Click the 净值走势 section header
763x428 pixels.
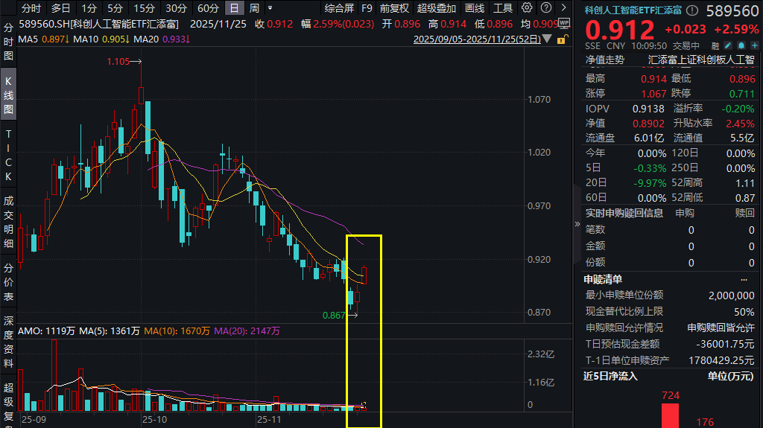(x=605, y=60)
